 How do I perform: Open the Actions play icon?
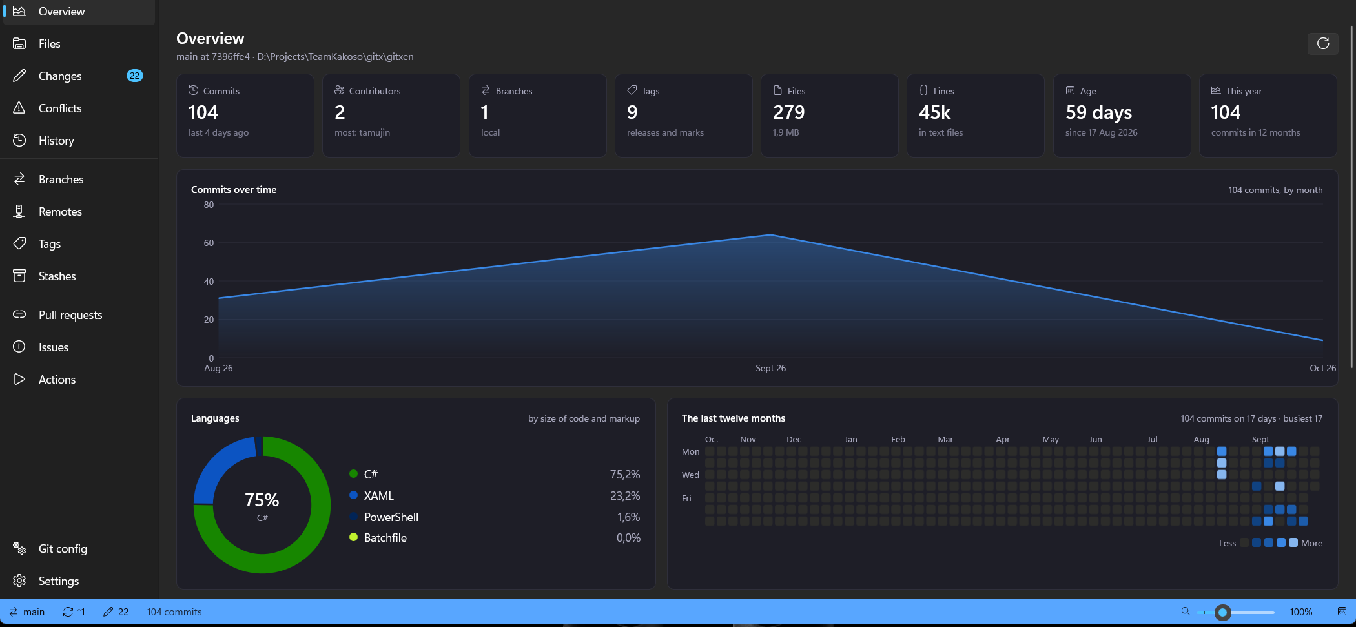pos(19,380)
